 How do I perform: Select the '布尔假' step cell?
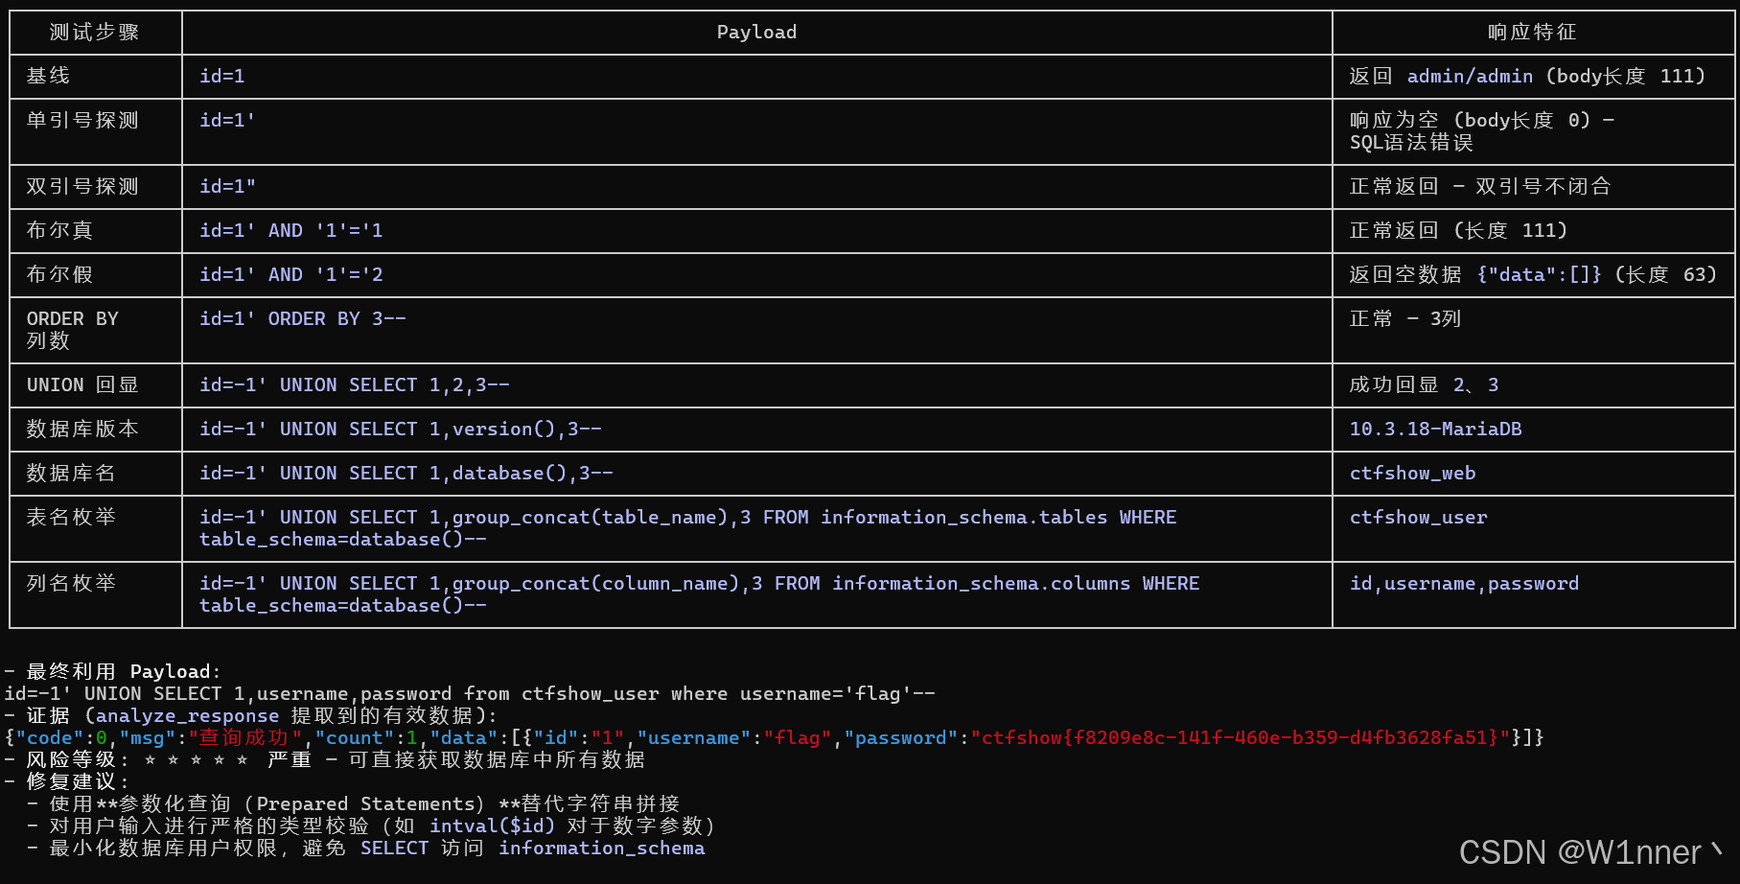click(59, 275)
